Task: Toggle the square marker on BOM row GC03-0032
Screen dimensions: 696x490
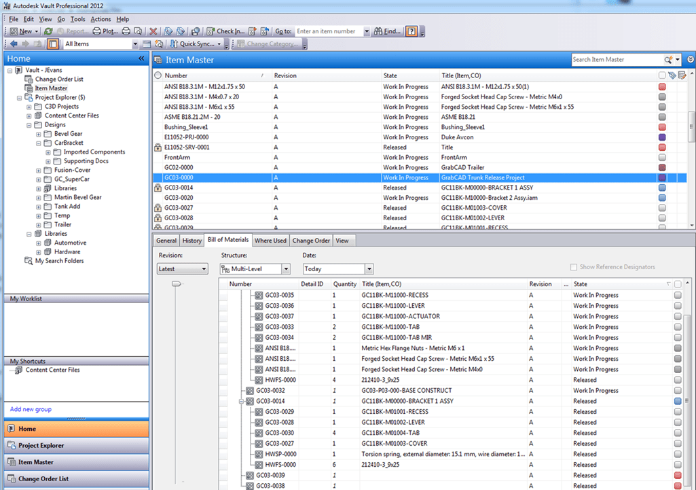Action: (x=678, y=391)
